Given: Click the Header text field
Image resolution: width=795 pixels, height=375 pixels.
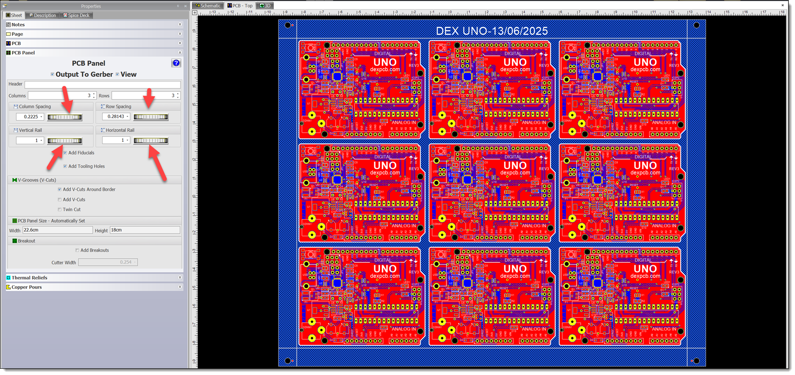Looking at the screenshot, I should click(x=103, y=85).
